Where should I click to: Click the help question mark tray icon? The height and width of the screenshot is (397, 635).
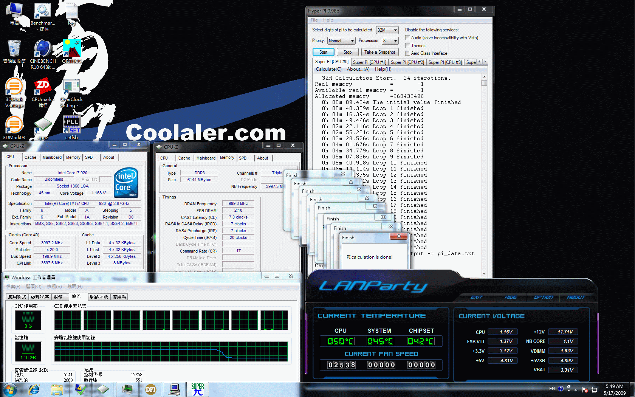561,389
